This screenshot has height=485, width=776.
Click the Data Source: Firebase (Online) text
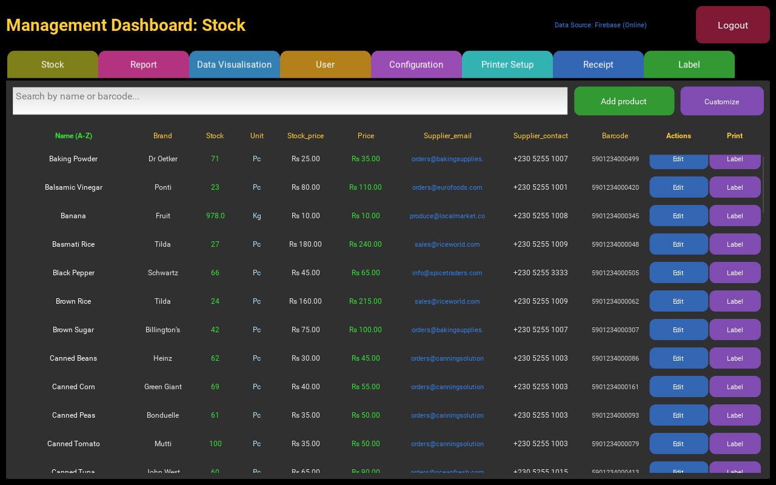click(x=600, y=25)
